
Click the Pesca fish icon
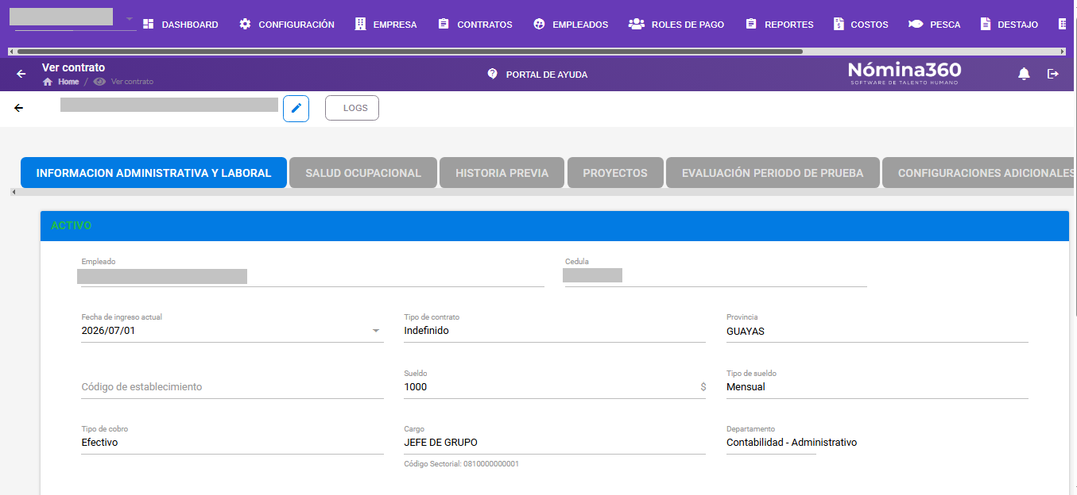click(x=916, y=25)
